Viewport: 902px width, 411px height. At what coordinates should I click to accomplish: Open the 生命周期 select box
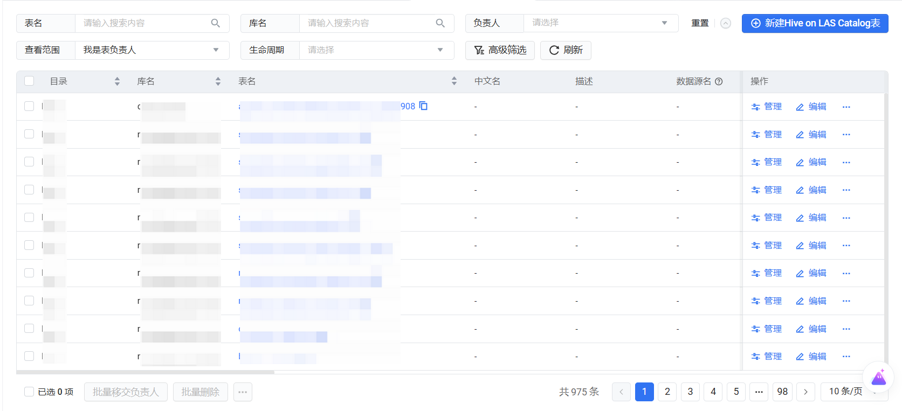click(377, 50)
